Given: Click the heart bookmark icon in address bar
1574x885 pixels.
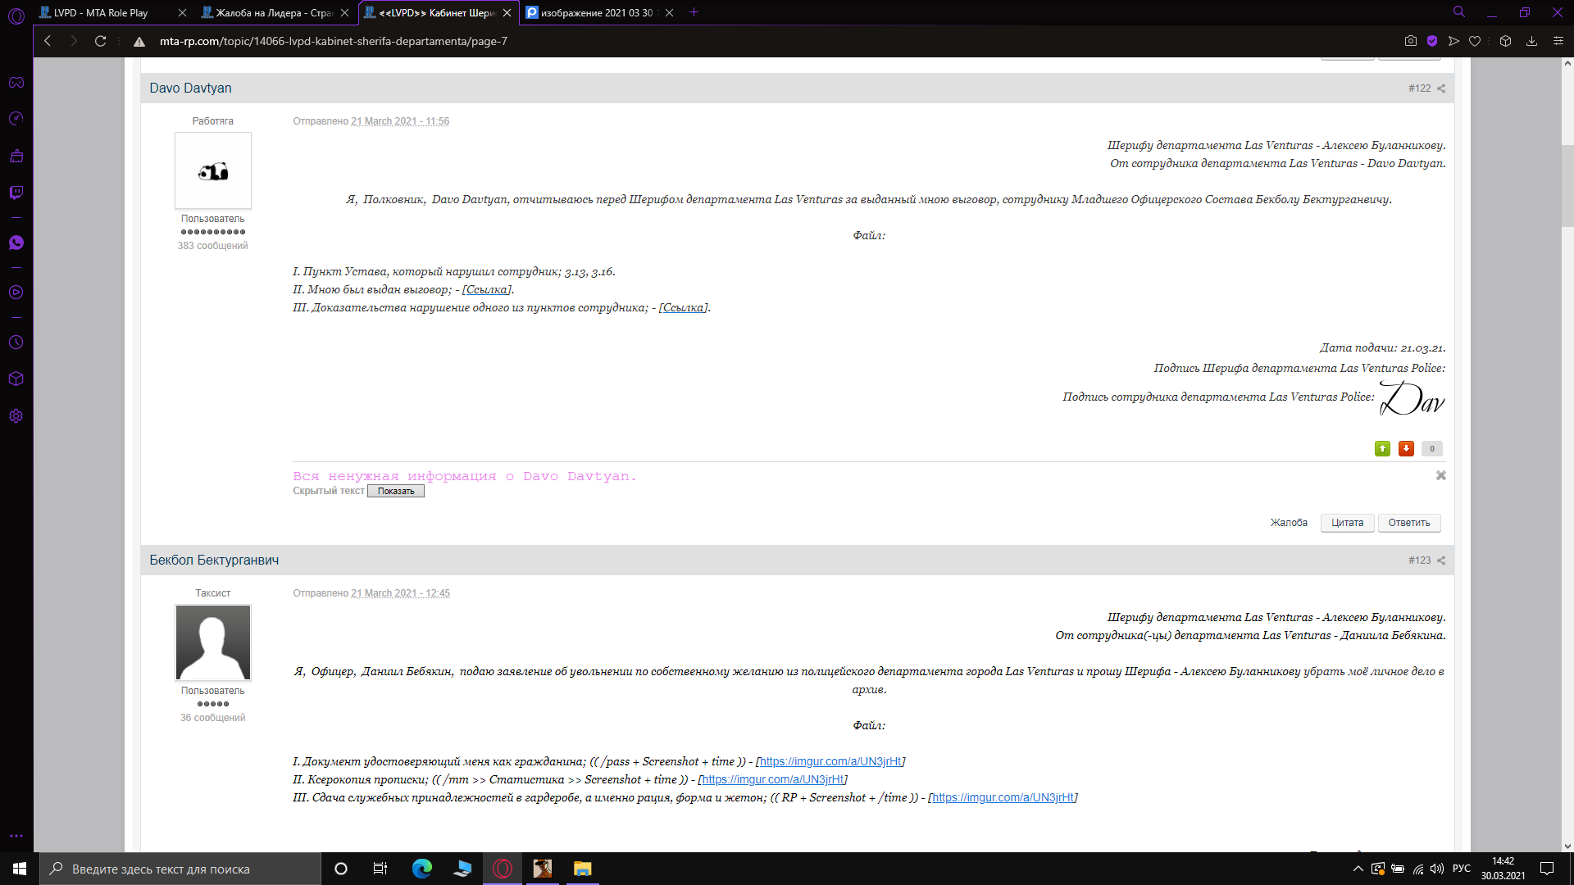Looking at the screenshot, I should click(x=1475, y=41).
